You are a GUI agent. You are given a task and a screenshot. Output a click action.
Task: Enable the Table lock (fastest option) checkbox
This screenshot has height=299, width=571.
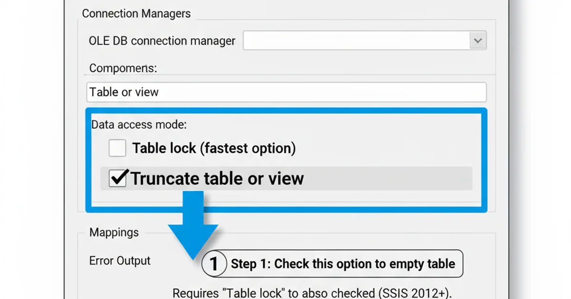click(117, 148)
